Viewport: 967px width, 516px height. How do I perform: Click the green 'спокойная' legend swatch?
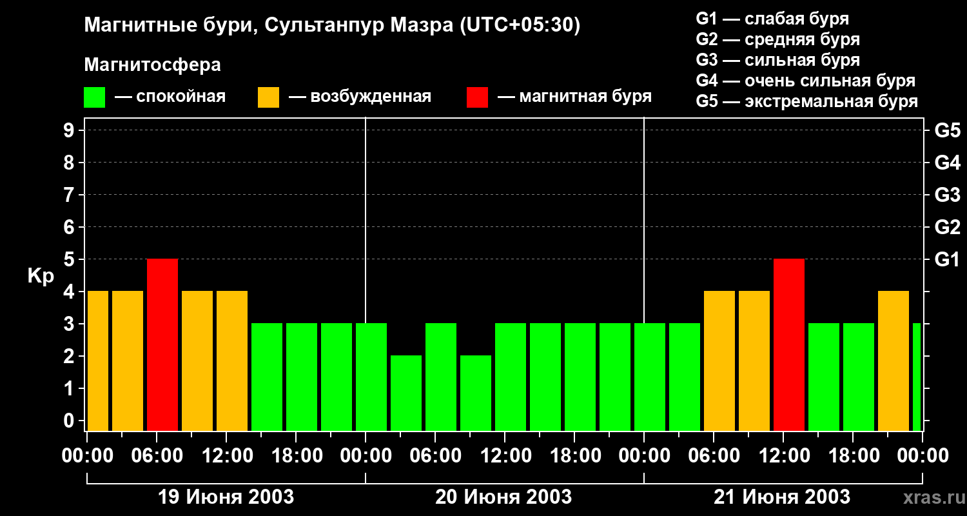coord(95,97)
